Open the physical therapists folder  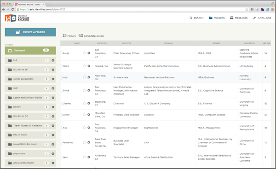click(30, 163)
